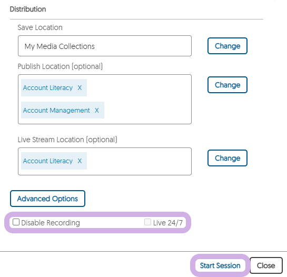This screenshot has height=277, width=287.
Task: Start the session
Action: (220, 265)
